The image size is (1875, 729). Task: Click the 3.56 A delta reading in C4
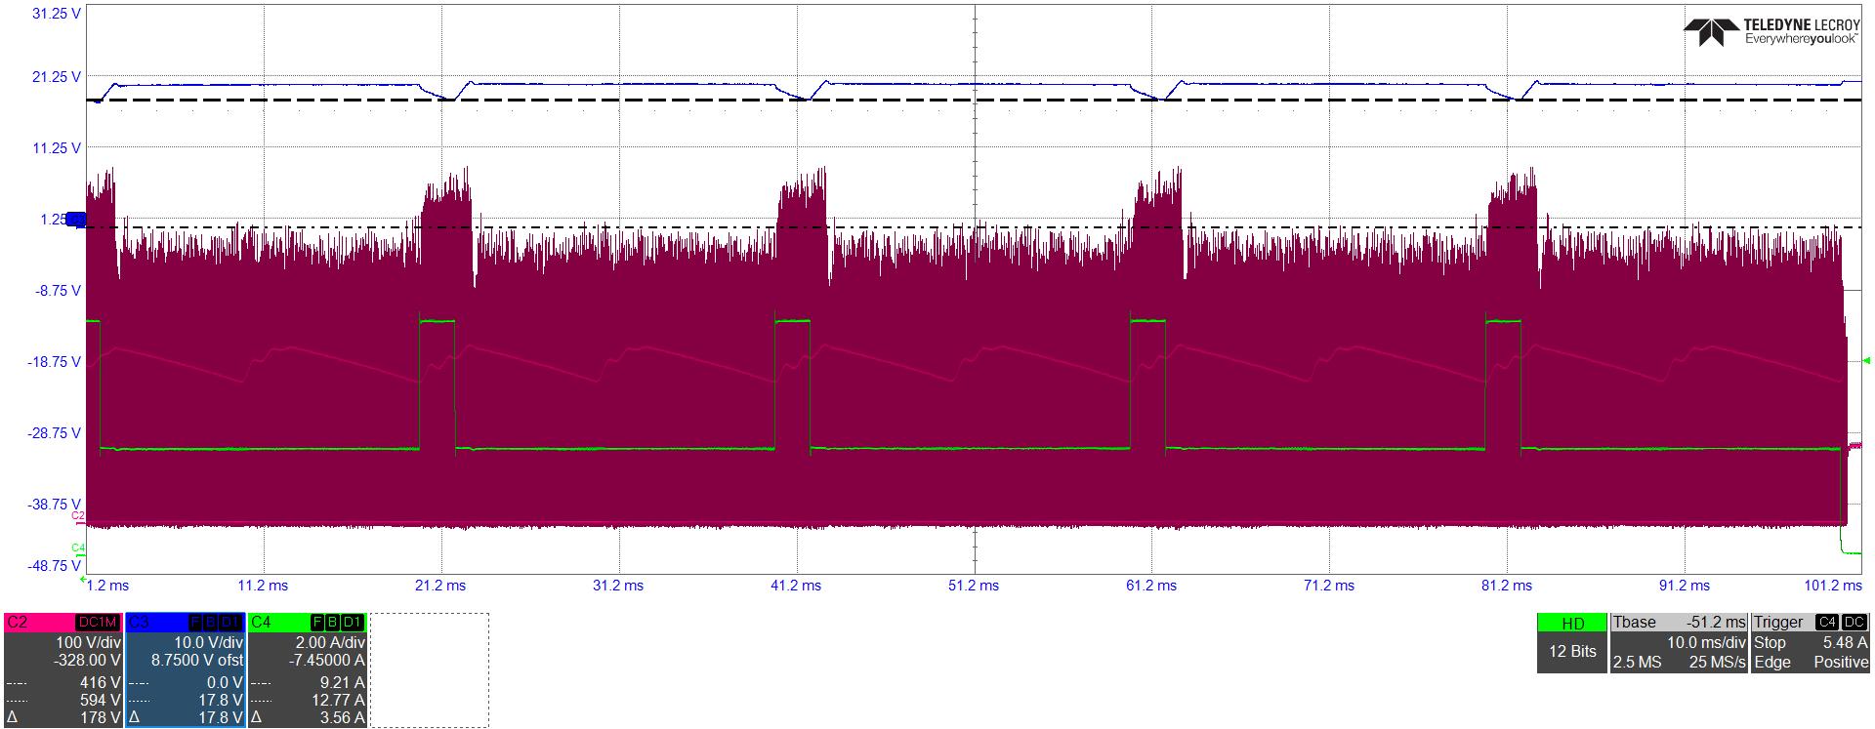(x=342, y=718)
